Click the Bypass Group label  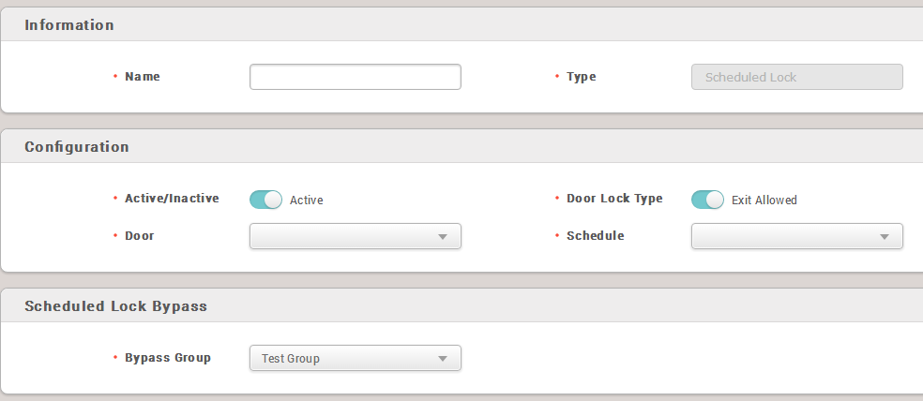pyautogui.click(x=168, y=358)
